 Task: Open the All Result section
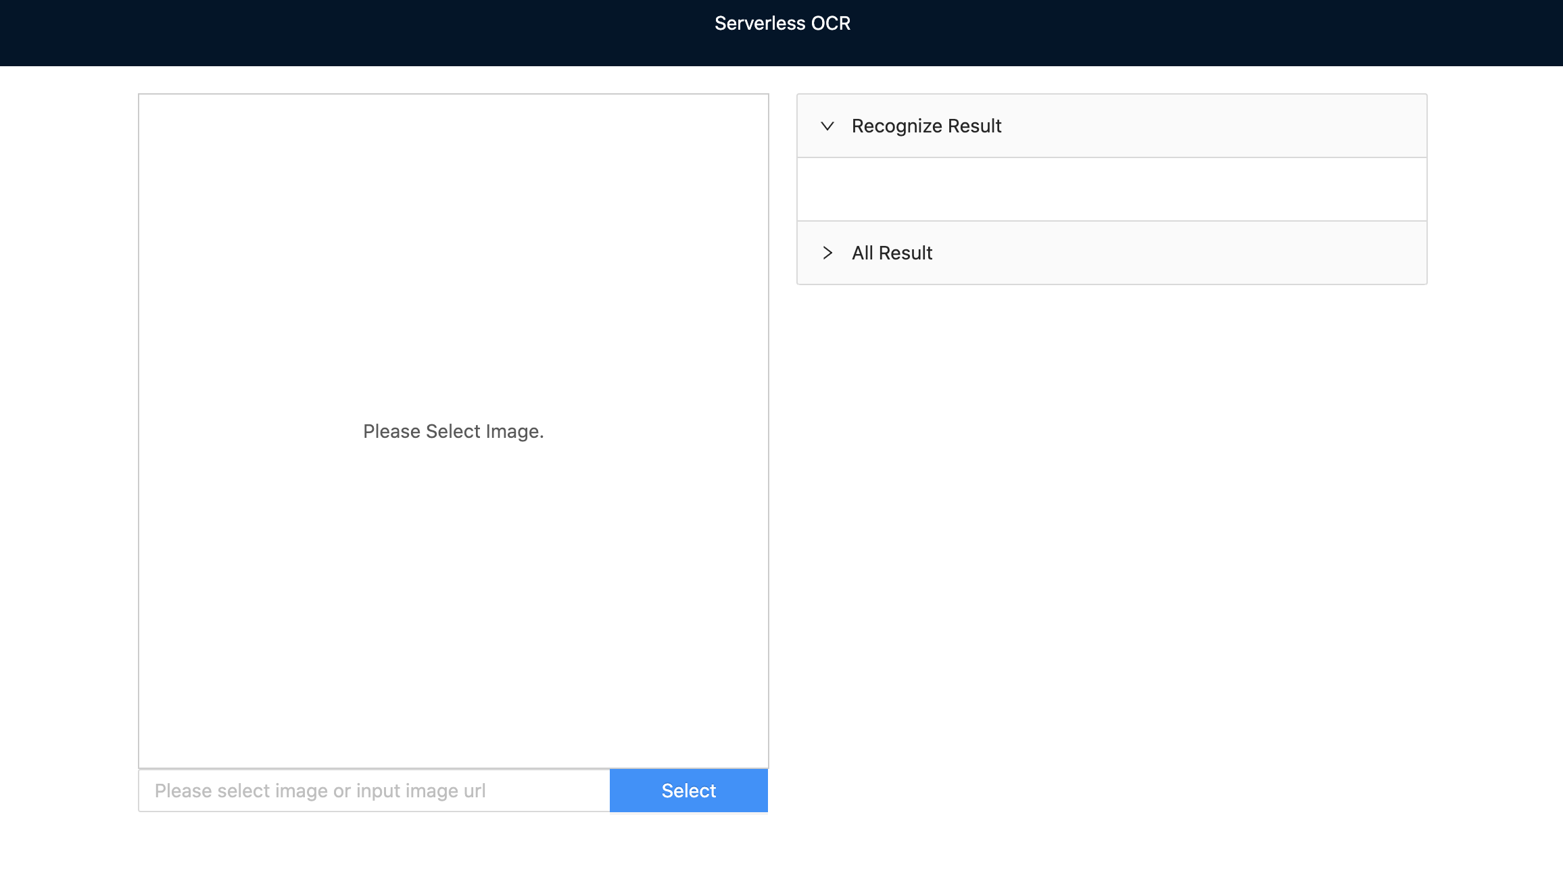pyautogui.click(x=892, y=253)
